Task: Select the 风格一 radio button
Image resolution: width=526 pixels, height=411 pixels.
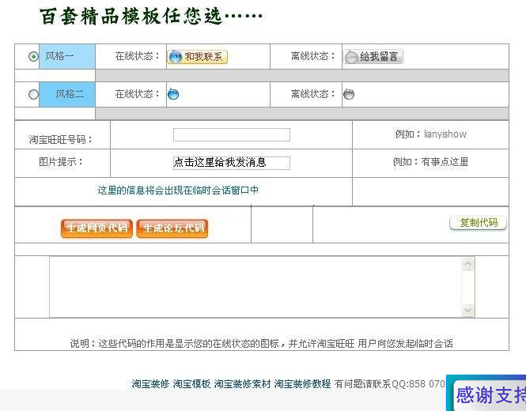Action: click(x=33, y=56)
